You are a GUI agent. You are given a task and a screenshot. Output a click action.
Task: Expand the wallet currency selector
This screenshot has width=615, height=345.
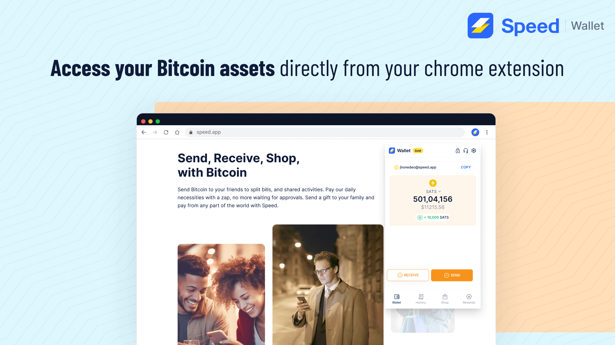(x=432, y=192)
